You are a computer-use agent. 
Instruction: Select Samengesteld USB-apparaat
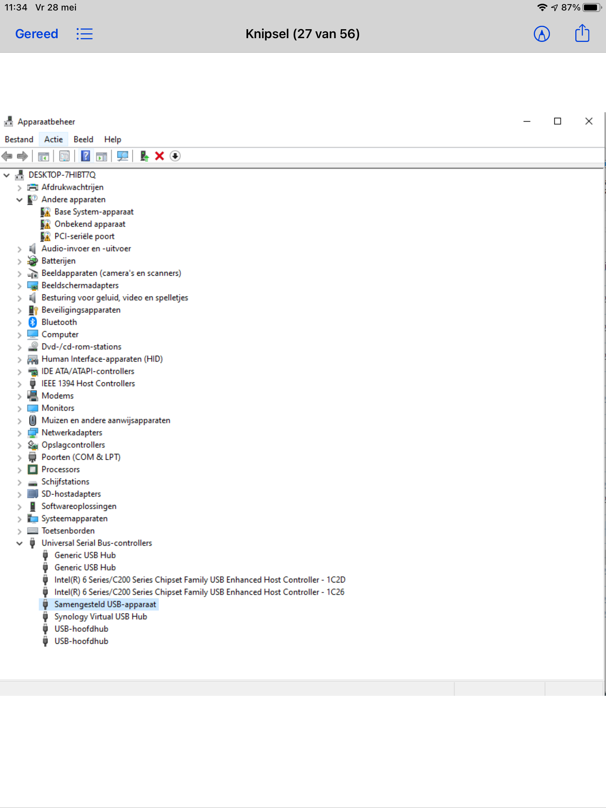click(105, 605)
